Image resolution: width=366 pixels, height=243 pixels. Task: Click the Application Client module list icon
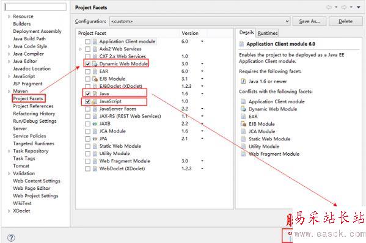click(95, 42)
